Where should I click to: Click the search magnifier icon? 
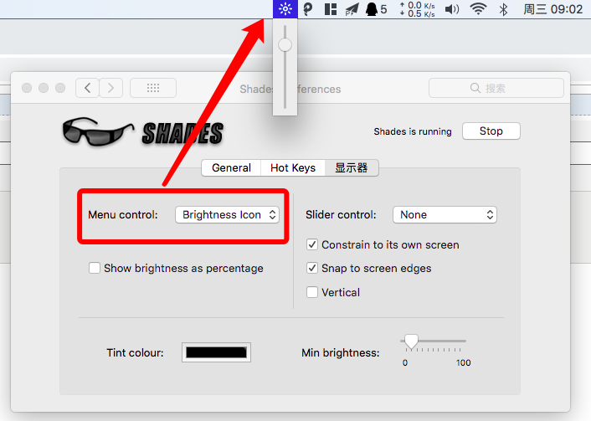475,88
